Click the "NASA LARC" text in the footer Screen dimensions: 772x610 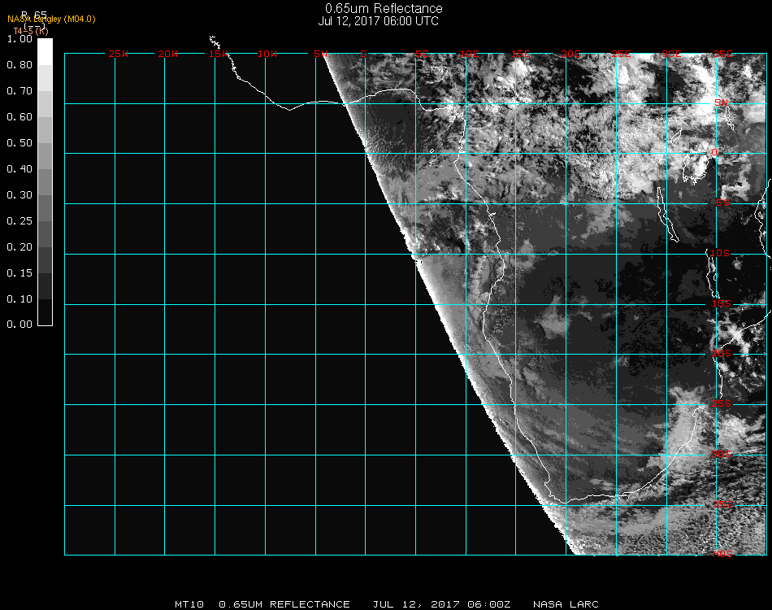point(566,604)
